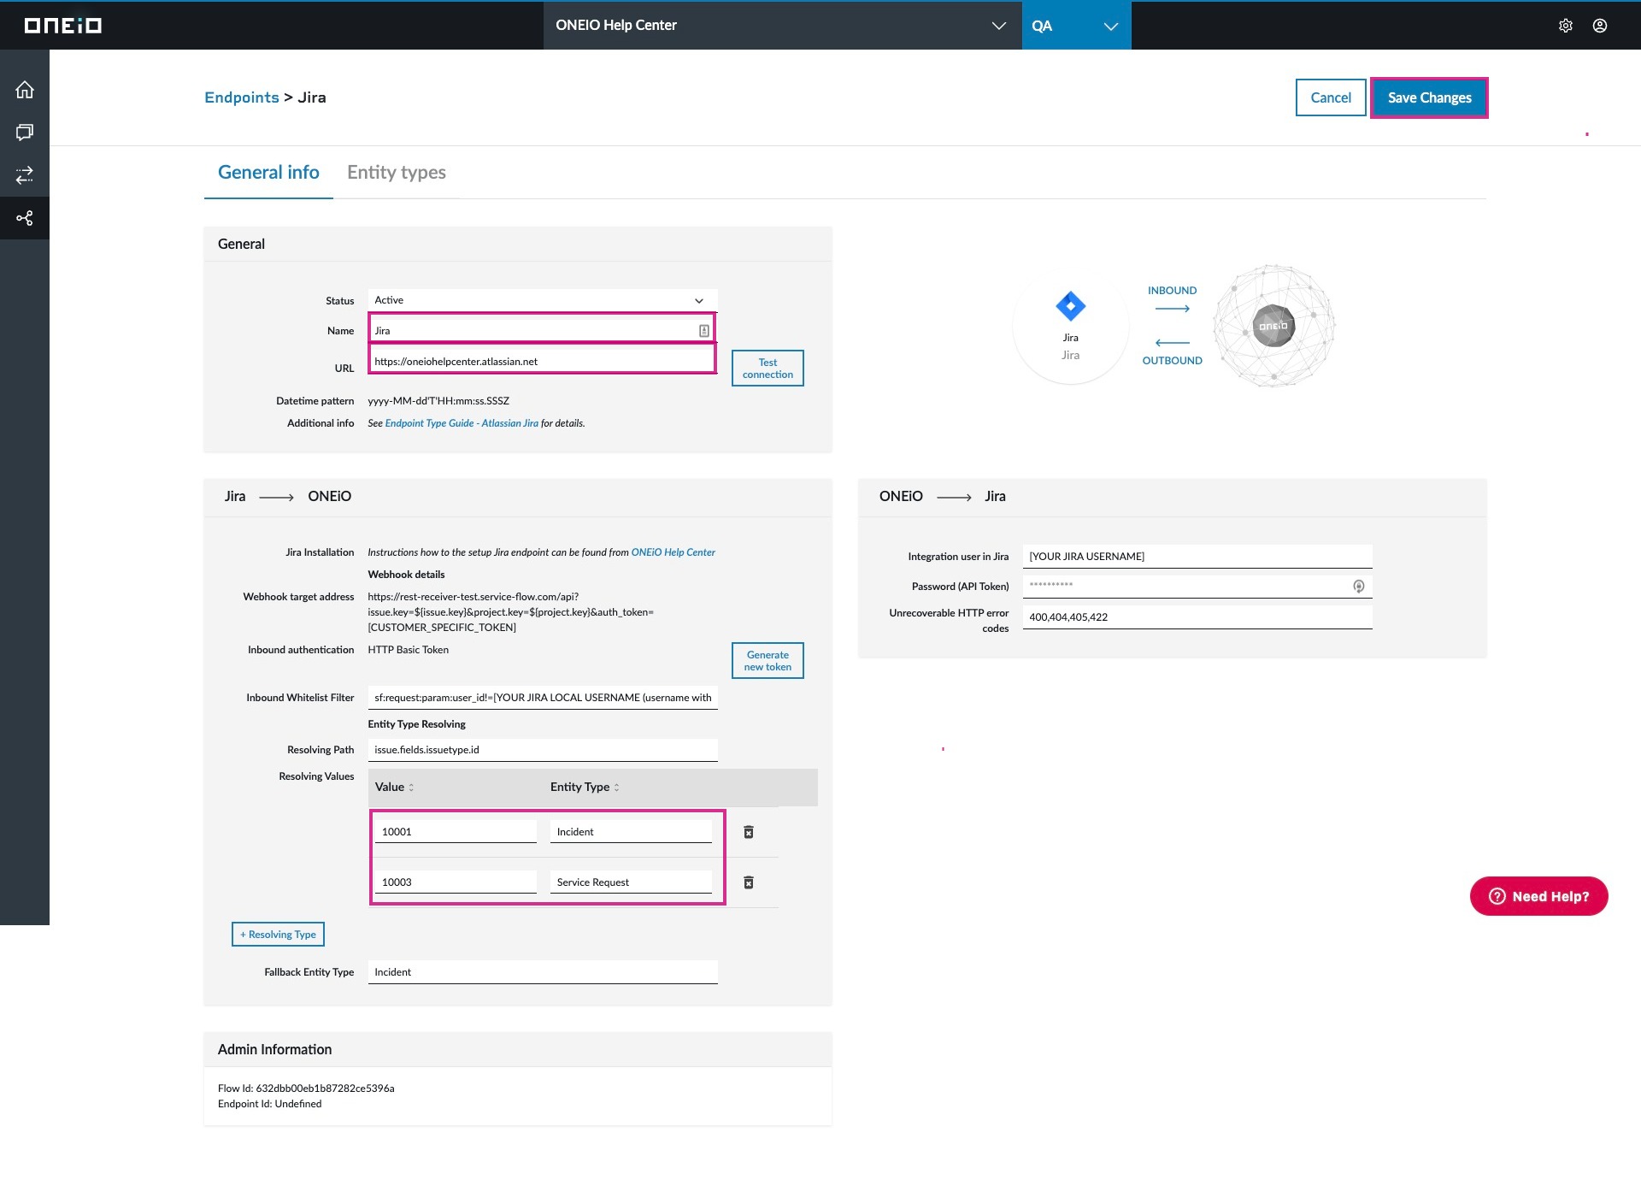
Task: Click the Inbound Whitelist Filter field
Action: click(543, 698)
